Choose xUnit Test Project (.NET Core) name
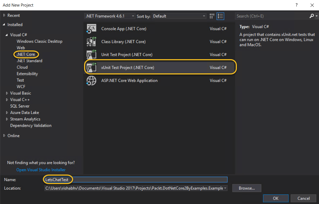The image size is (319, 204). coord(127,68)
